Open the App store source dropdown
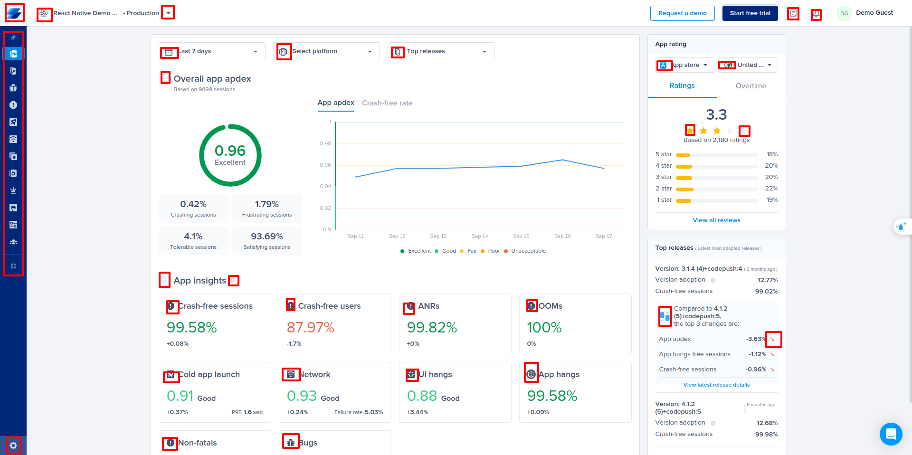Screen dimensions: 912x455 click(685, 65)
